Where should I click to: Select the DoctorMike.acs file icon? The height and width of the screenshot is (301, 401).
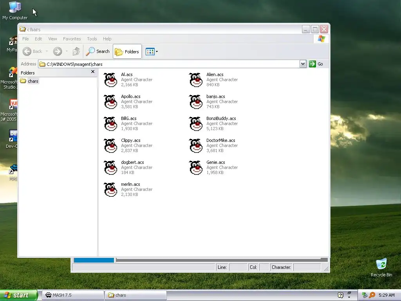click(x=196, y=146)
